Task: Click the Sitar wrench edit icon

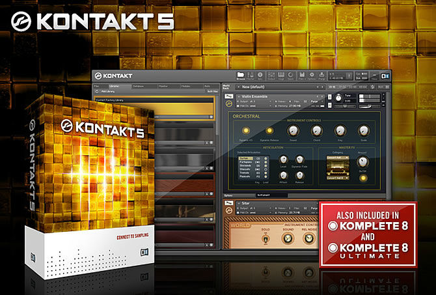Action: pos(228,203)
